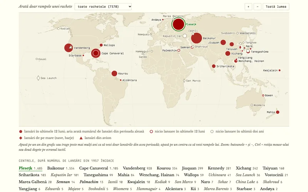Open Sea Launch 36 list entry

click(x=248, y=175)
